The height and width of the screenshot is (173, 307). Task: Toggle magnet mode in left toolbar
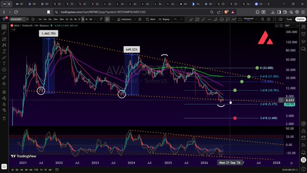[4, 92]
